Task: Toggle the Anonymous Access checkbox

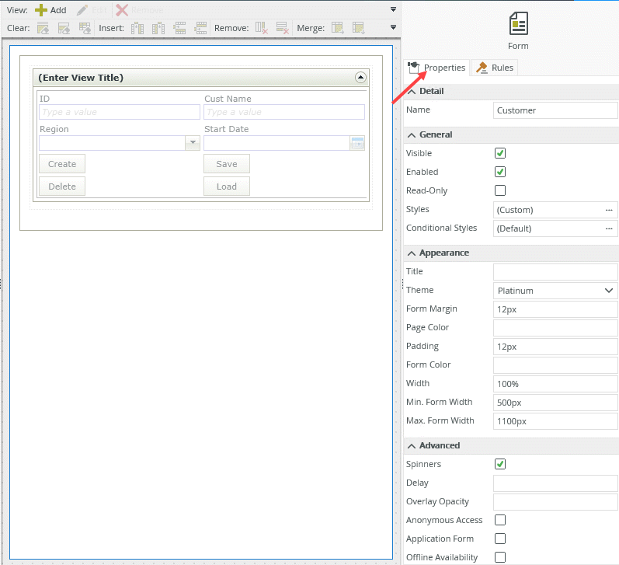Action: [500, 520]
